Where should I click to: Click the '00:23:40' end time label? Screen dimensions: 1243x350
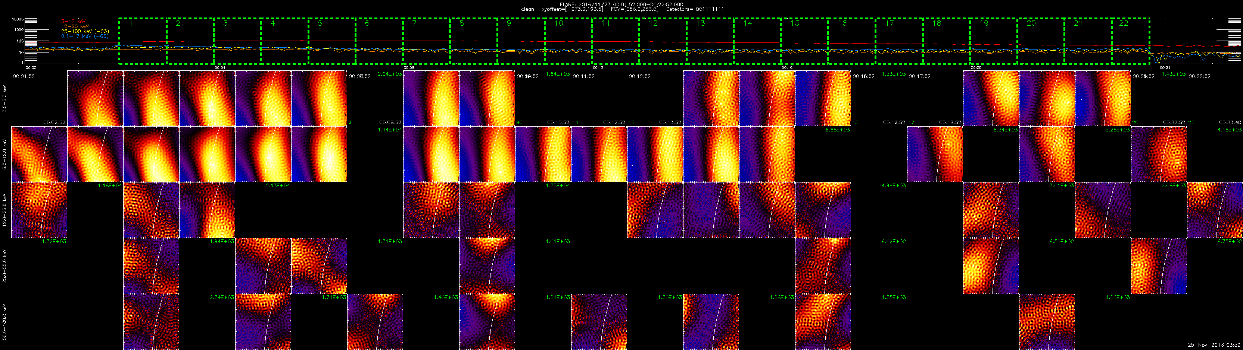coord(1231,122)
